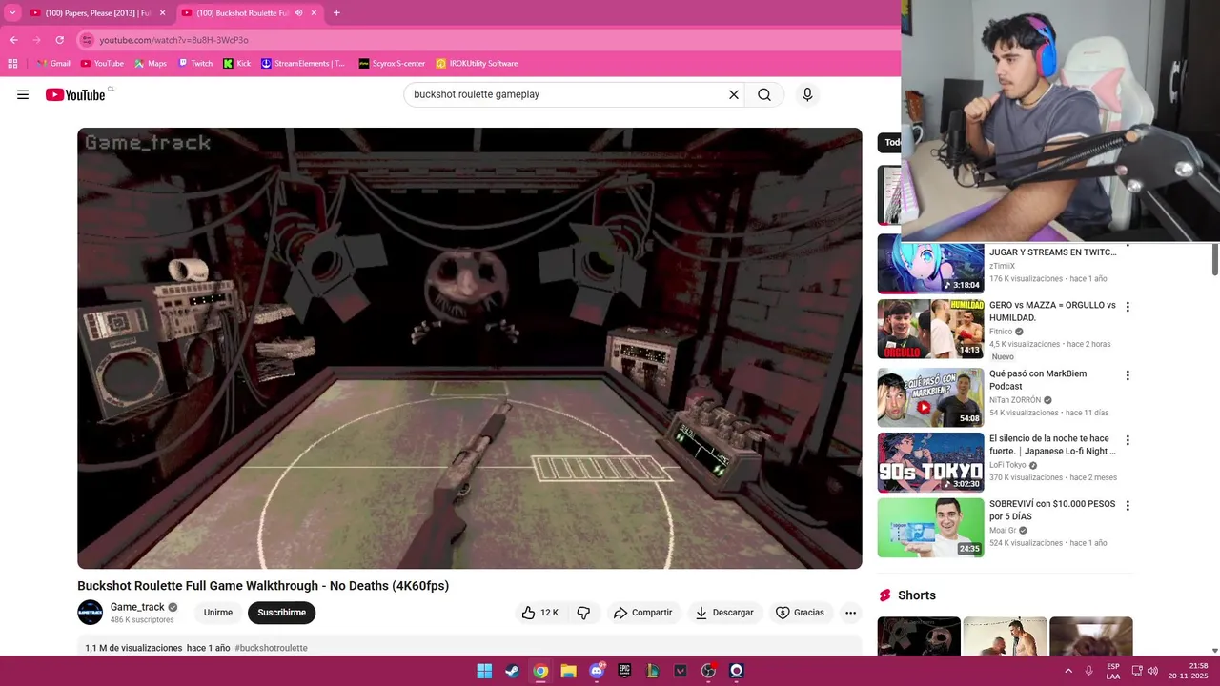Click the page vertical scrollbar

pyautogui.click(x=1215, y=259)
